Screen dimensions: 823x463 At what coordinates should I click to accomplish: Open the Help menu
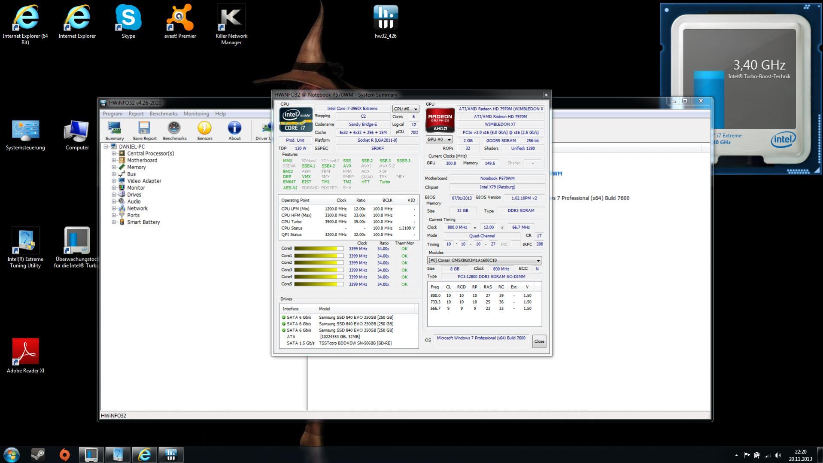tap(220, 114)
